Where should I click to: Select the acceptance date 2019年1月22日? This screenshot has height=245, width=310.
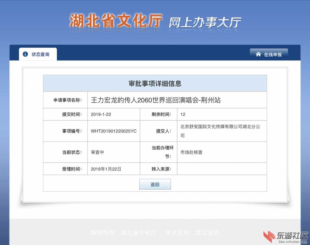(106, 169)
